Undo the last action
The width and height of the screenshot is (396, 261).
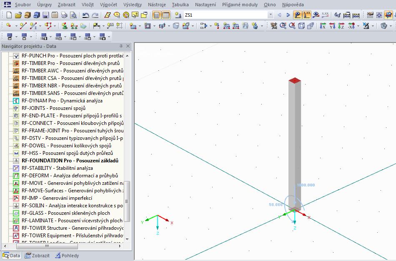[86, 15]
